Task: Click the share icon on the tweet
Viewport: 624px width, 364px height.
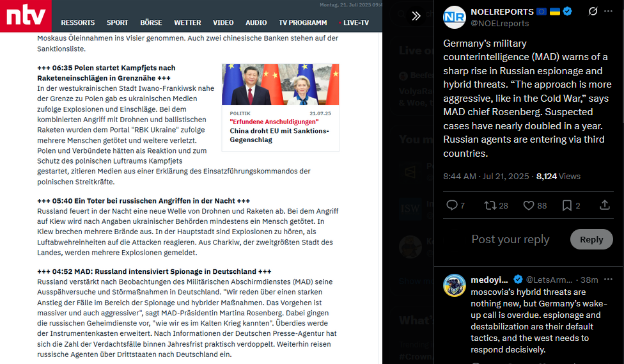Action: (x=605, y=205)
